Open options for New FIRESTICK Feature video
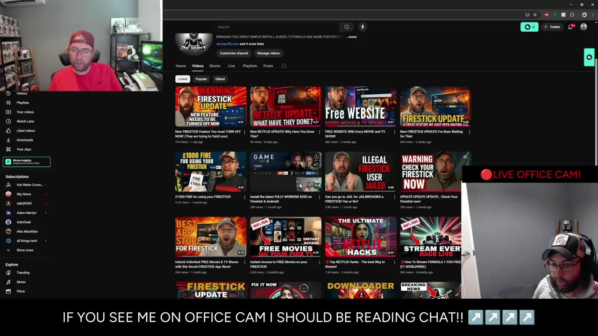This screenshot has width=598, height=336. coord(244,132)
